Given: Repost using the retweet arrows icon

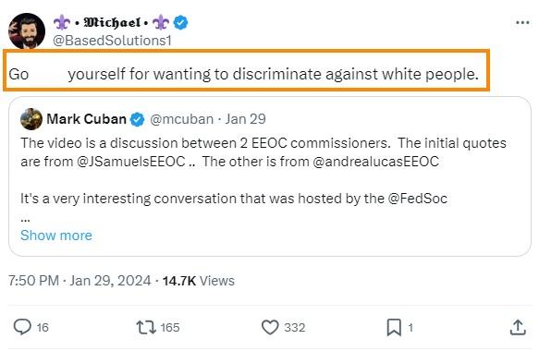Looking at the screenshot, I should 146,327.
